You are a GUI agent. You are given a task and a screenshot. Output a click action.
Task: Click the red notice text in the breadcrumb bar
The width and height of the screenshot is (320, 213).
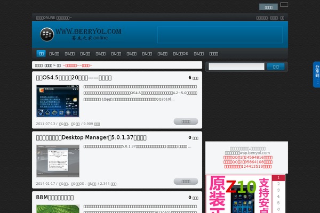pos(77,65)
